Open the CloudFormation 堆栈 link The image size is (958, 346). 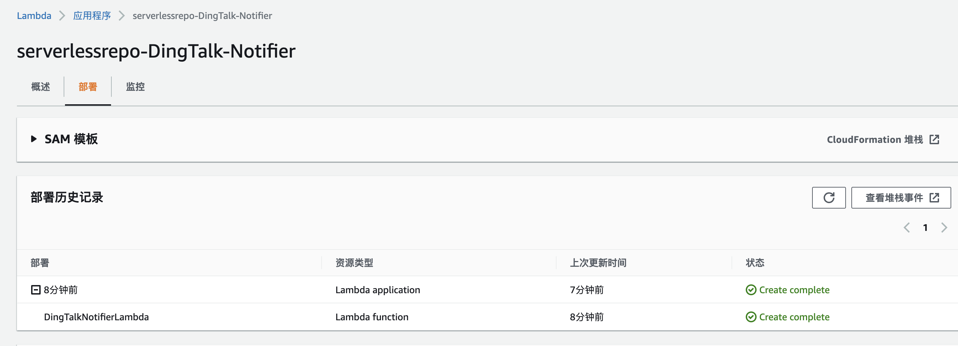coord(875,139)
